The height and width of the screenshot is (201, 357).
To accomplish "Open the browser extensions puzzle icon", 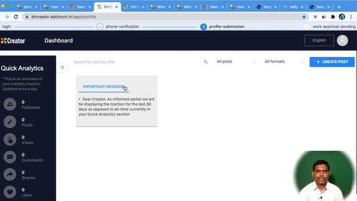I will [x=333, y=17].
